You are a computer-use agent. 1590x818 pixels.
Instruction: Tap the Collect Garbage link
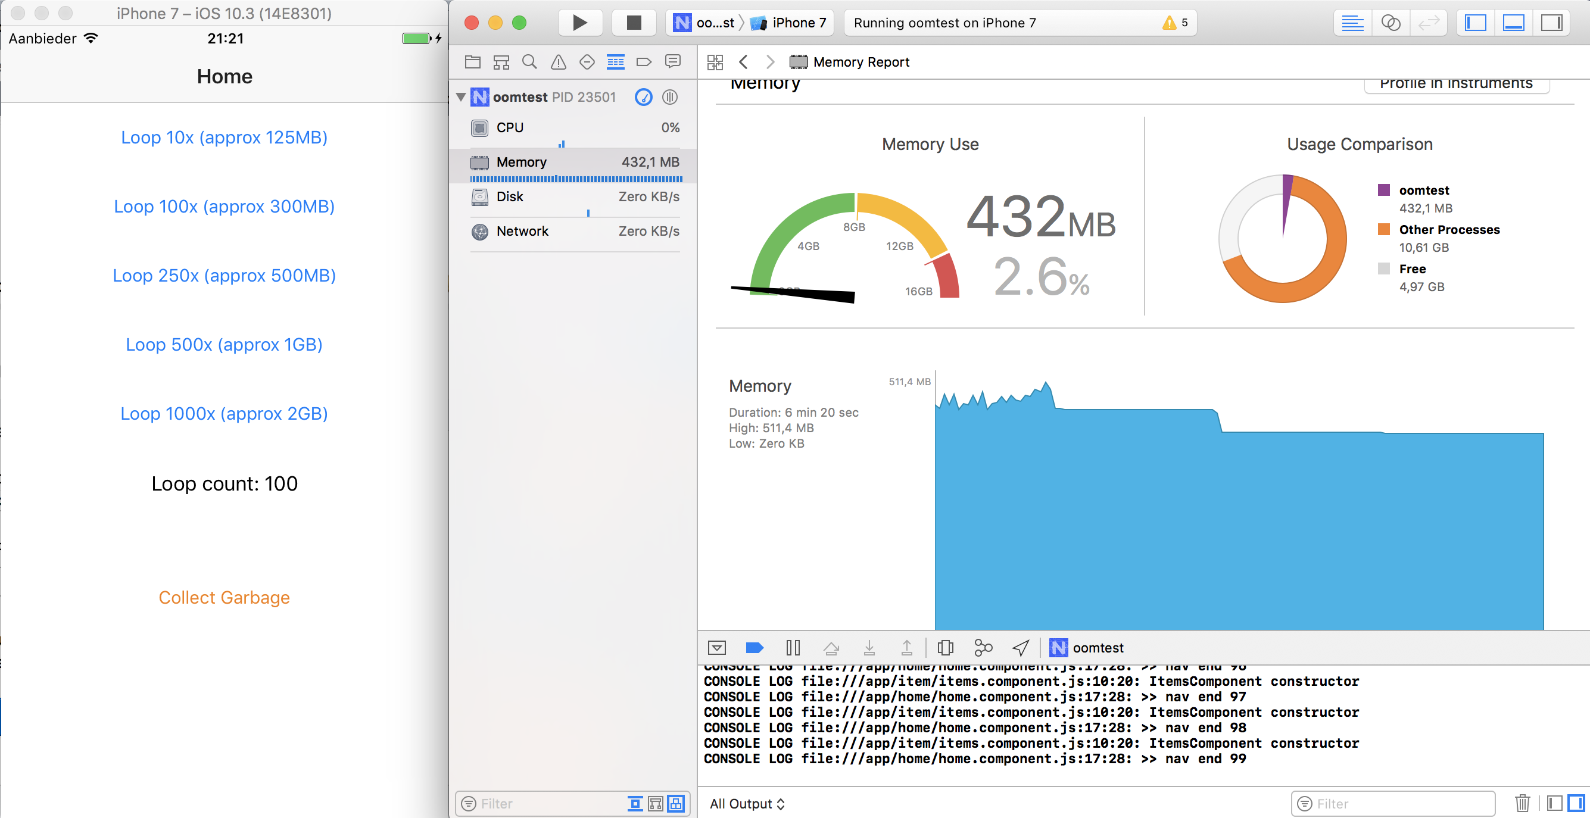click(x=224, y=597)
